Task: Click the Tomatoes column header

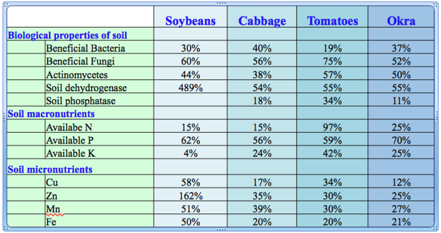Action: pos(333,21)
